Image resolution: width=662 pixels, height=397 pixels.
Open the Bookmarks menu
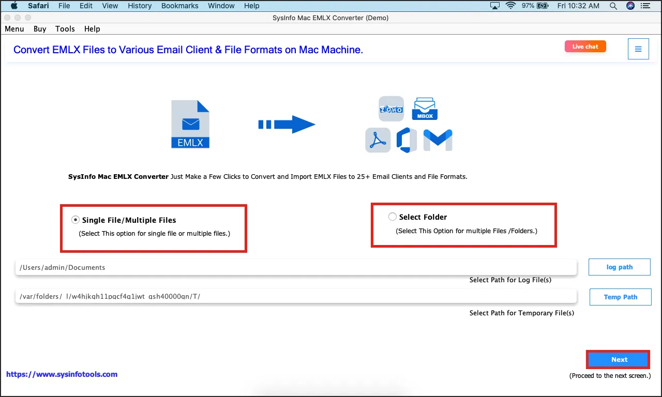pyautogui.click(x=180, y=6)
